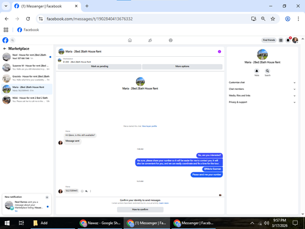This screenshot has height=229, width=305.
Task: Click the Find friends button
Action: click(269, 40)
